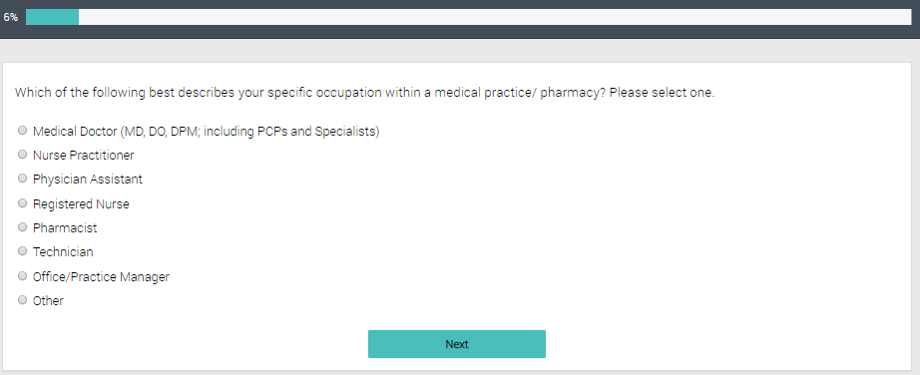920x375 pixels.
Task: Select the Medical Doctor radio button
Action: click(22, 131)
